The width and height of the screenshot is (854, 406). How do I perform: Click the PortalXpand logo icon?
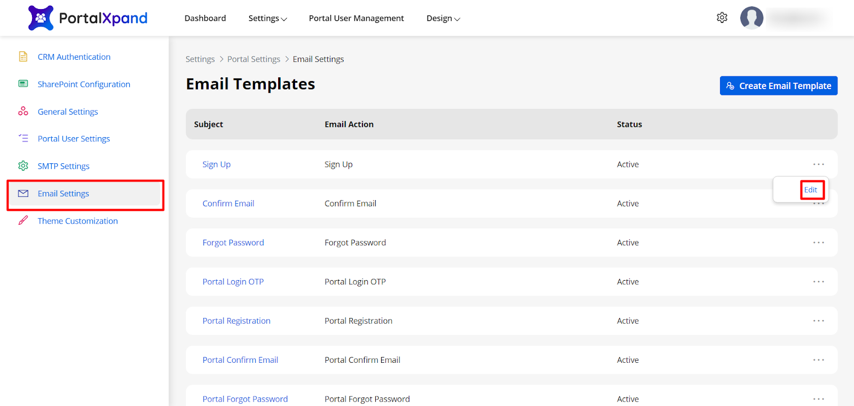tap(41, 18)
